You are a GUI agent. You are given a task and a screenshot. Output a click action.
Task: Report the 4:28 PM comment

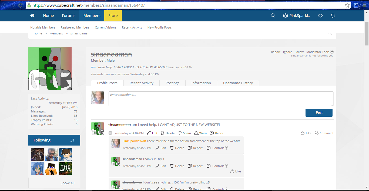[x=195, y=166]
